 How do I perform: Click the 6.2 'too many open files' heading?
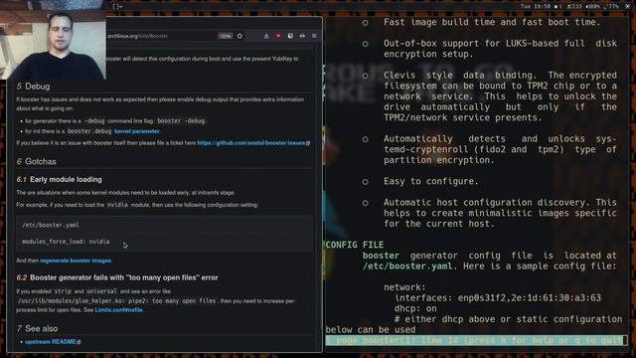(117, 277)
